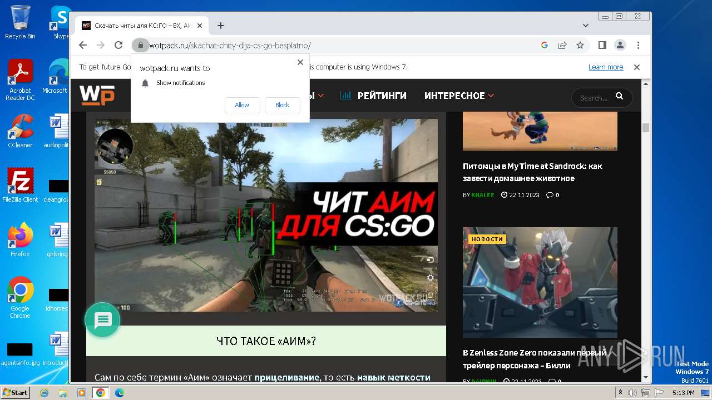The height and width of the screenshot is (400, 712).
Task: Reload the page with the refresh icon
Action: tap(118, 45)
